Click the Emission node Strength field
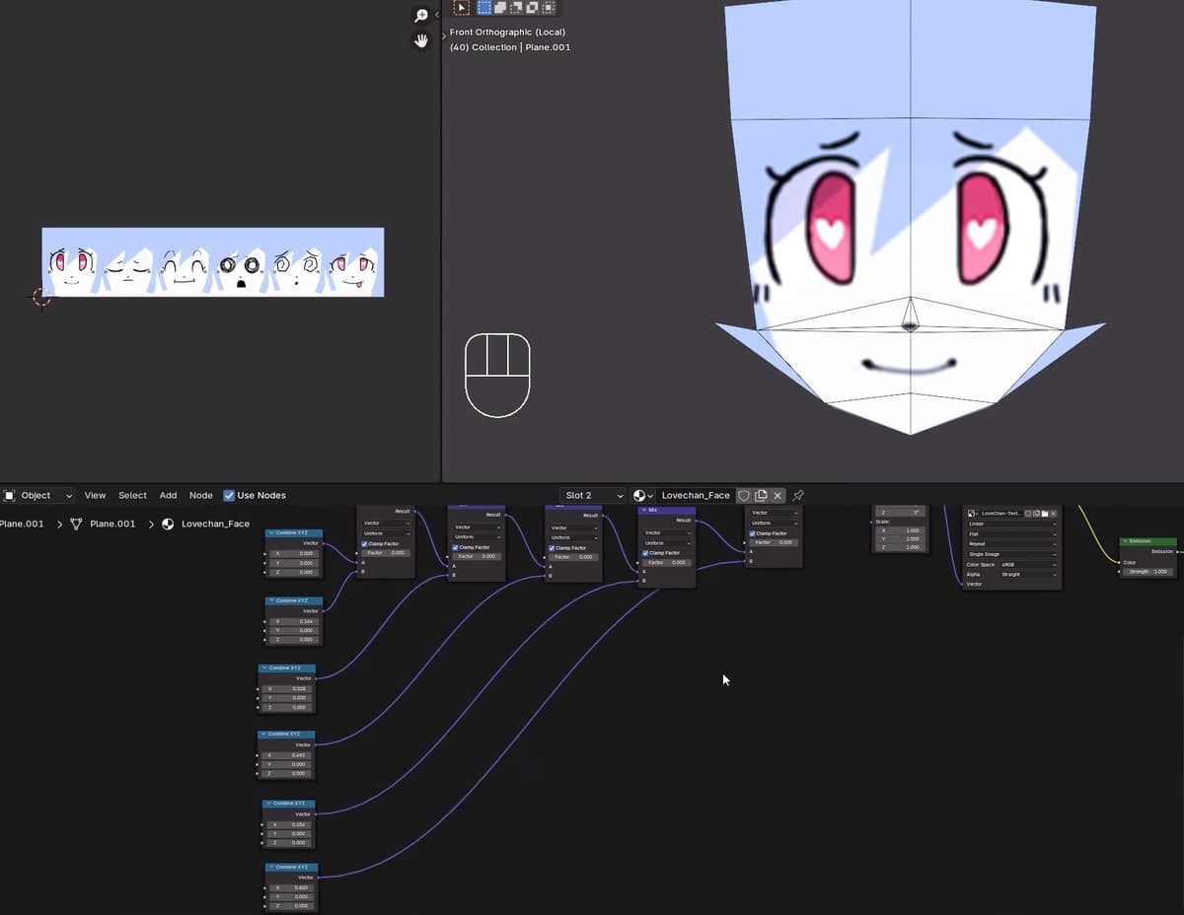 point(1148,571)
